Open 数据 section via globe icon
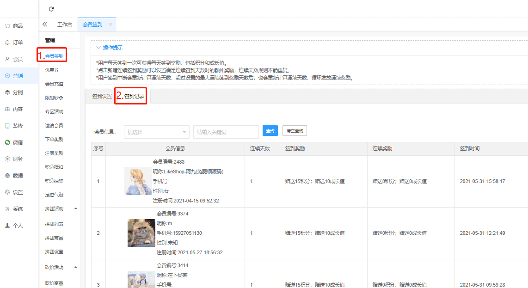Screen dimensions: 528x288 [x=7, y=176]
